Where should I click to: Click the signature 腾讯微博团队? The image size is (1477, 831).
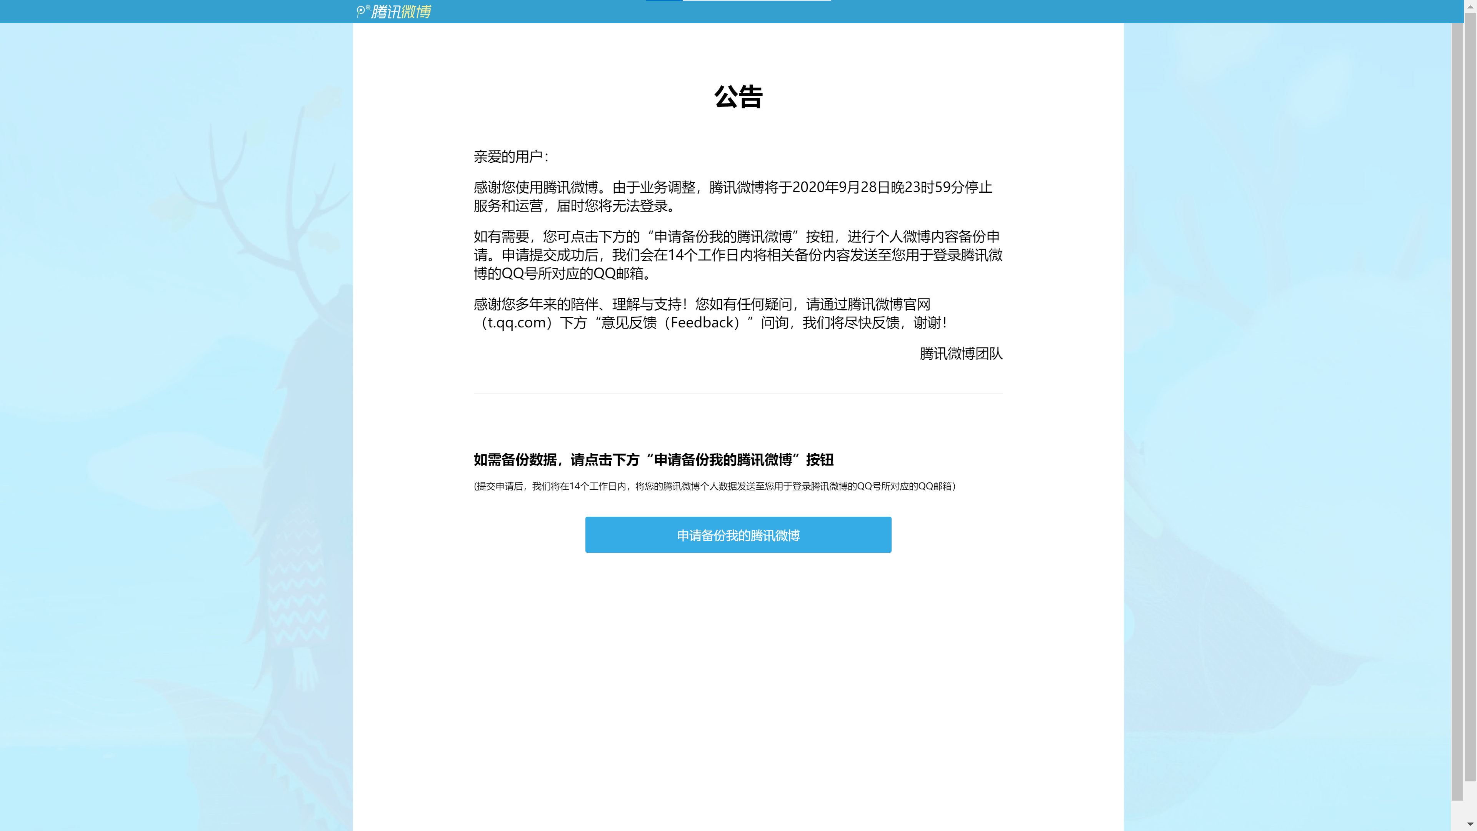[x=961, y=353]
